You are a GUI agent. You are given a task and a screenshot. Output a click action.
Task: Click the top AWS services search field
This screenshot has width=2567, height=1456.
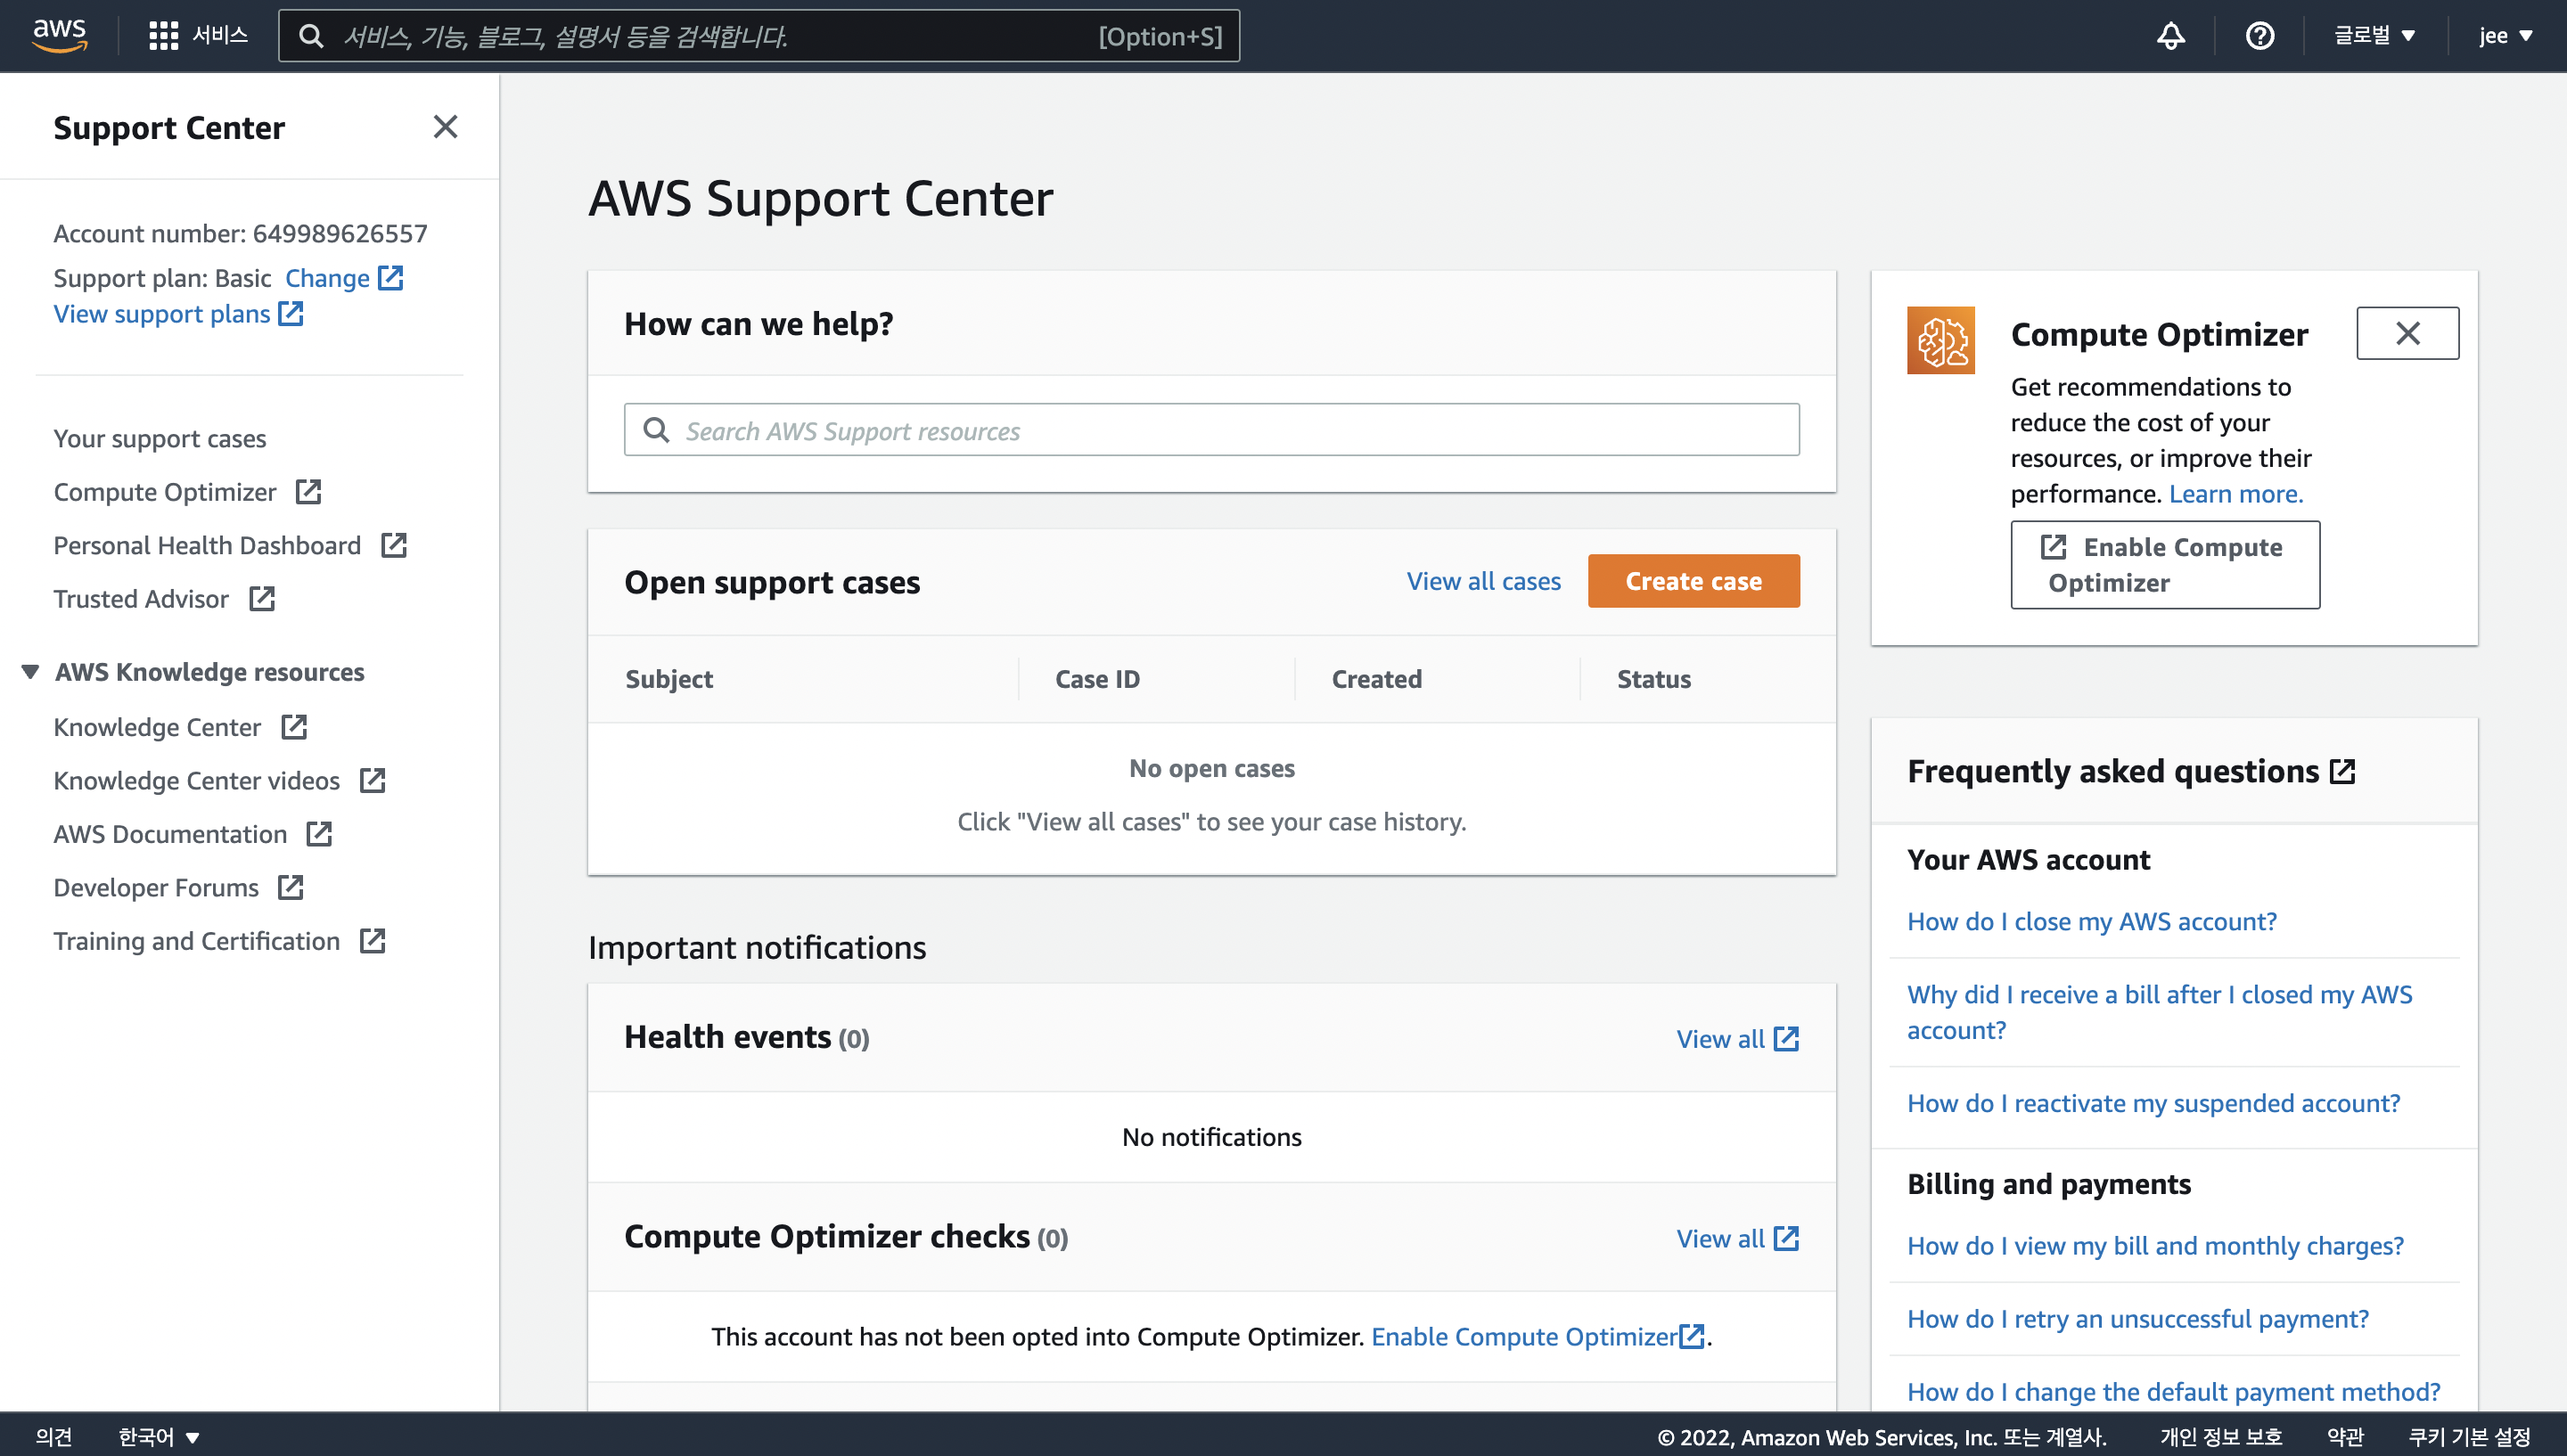coord(758,36)
